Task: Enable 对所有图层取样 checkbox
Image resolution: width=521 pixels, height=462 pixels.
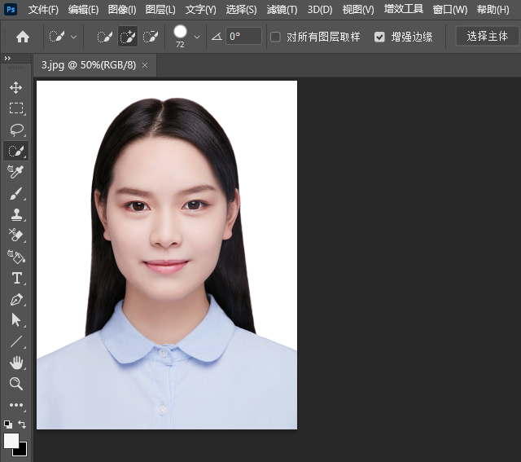Action: 275,37
